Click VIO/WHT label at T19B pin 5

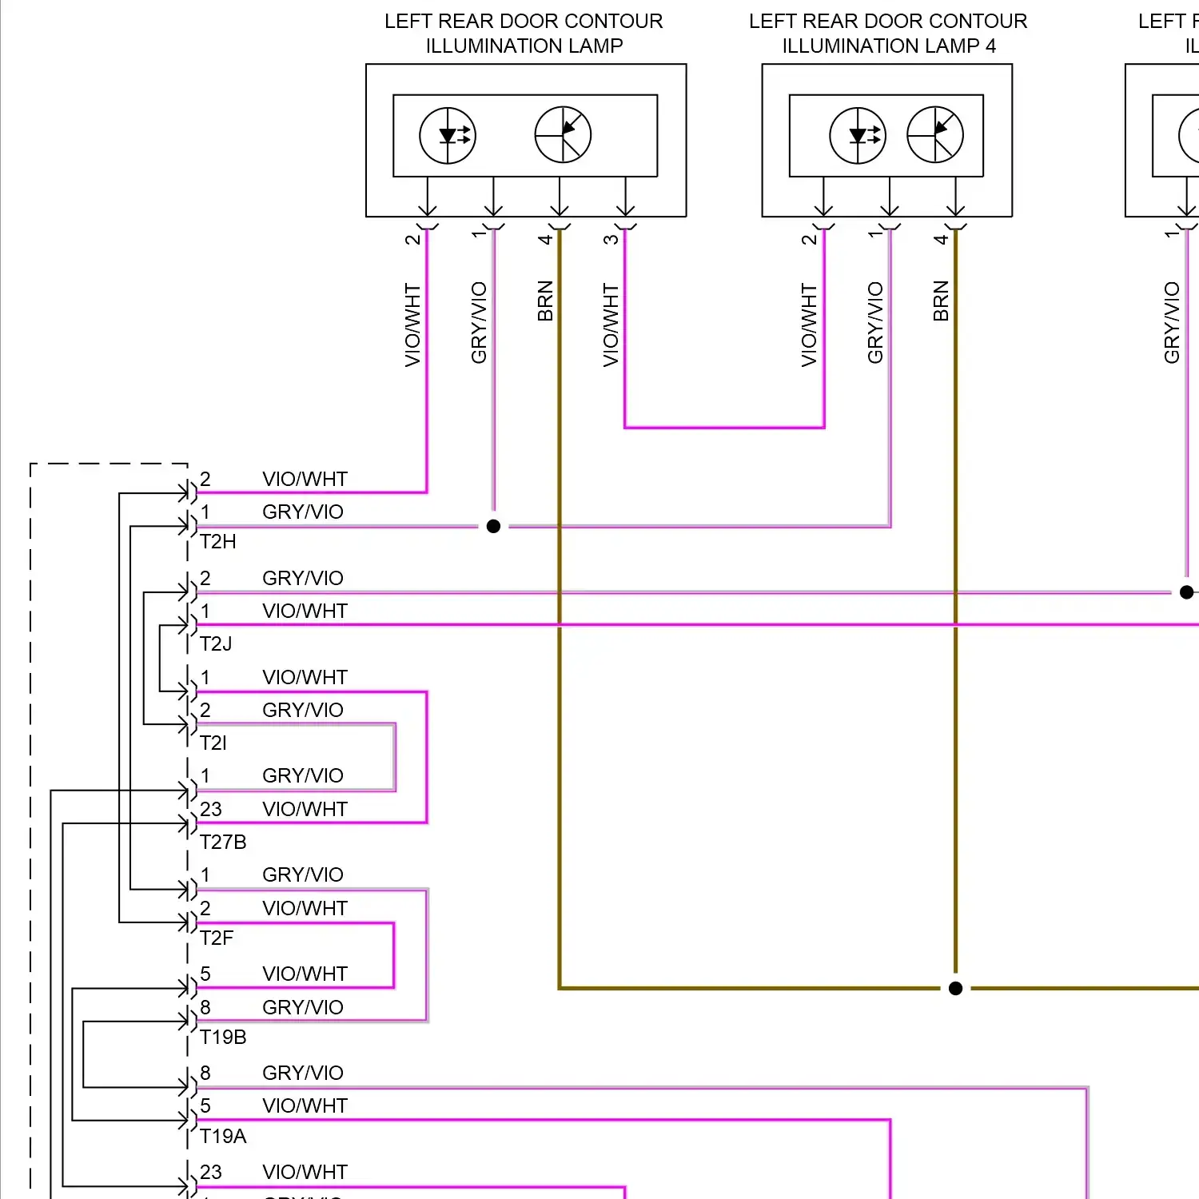pos(305,974)
